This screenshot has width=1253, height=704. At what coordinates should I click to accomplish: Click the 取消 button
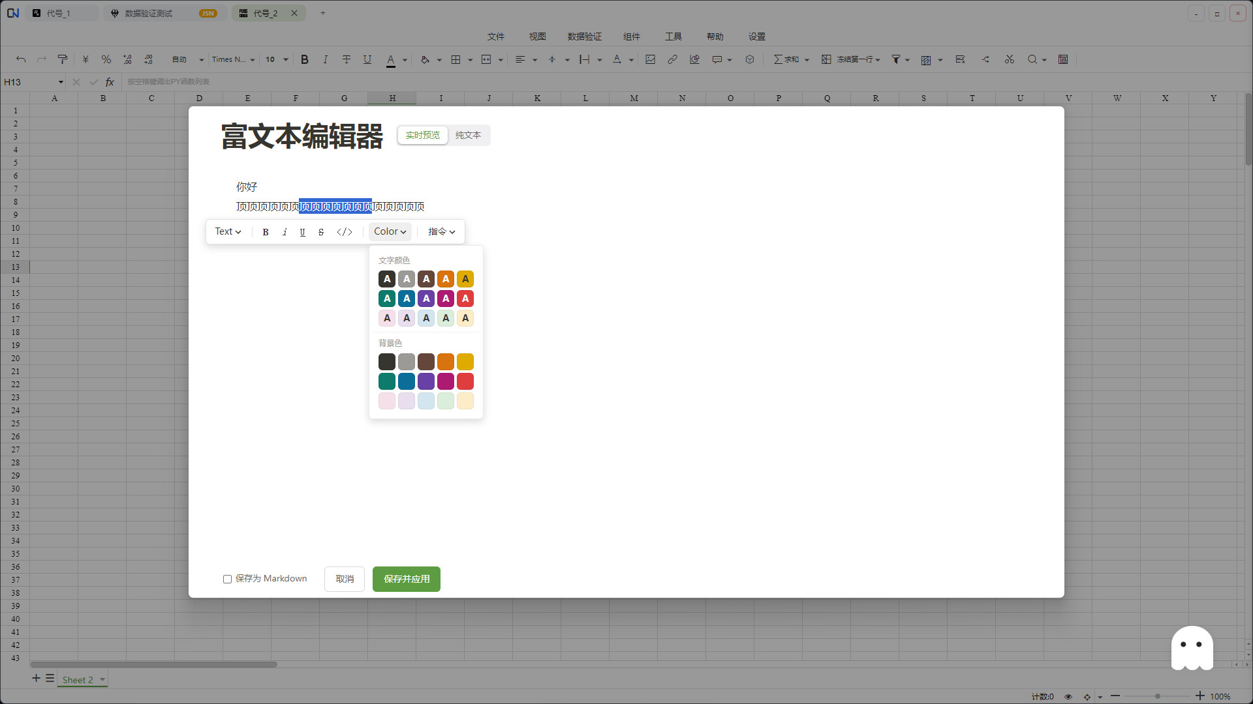pyautogui.click(x=345, y=579)
